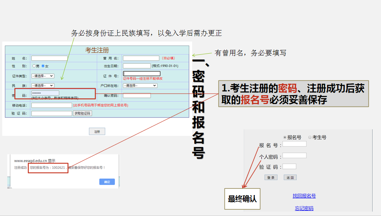Open the 民族 selection dropdown
This screenshot has width=381, height=216.
point(42,85)
